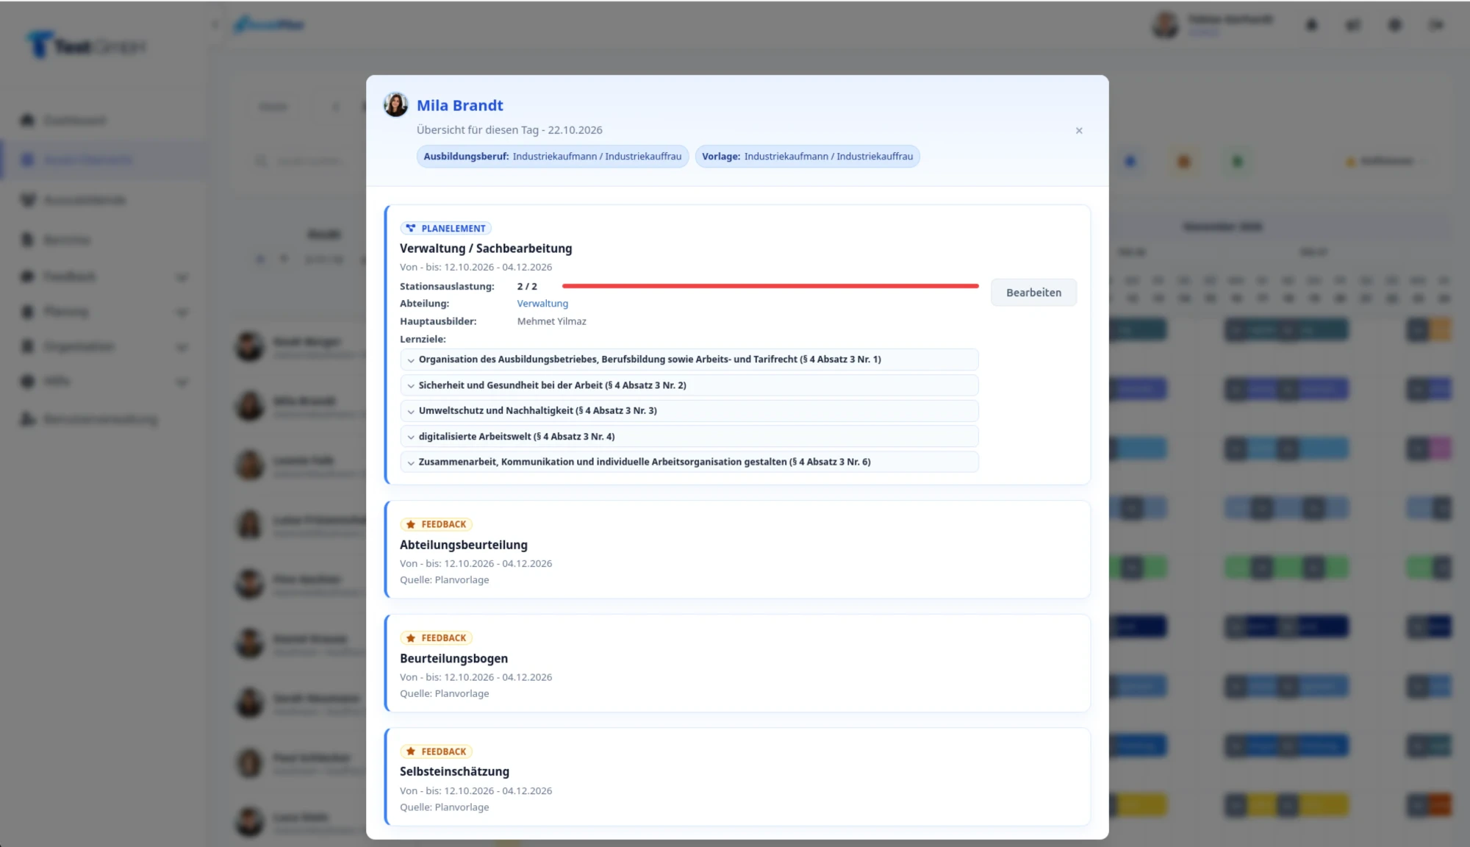Screen dimensions: 1470x847
Task: Click the Ausbildungsberuf Industriekaufmann tag
Action: (x=553, y=157)
